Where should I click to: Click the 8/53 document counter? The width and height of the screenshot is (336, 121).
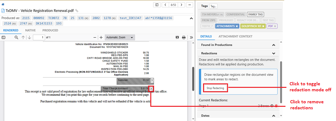pyautogui.click(x=173, y=5)
